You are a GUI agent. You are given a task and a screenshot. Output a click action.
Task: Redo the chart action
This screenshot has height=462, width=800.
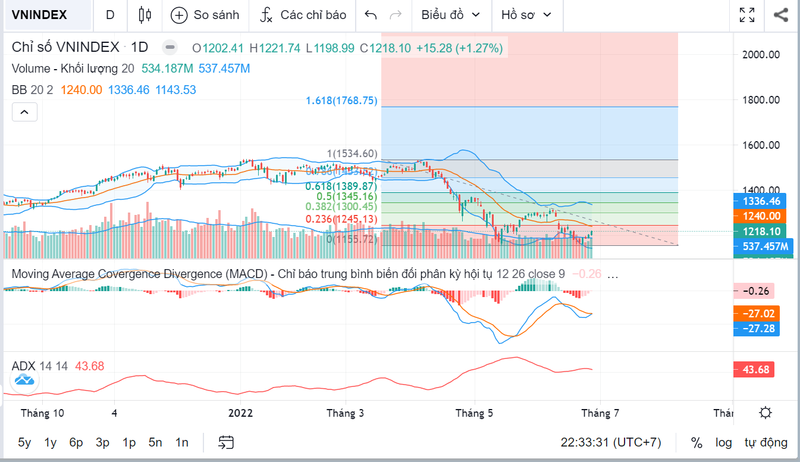(395, 15)
